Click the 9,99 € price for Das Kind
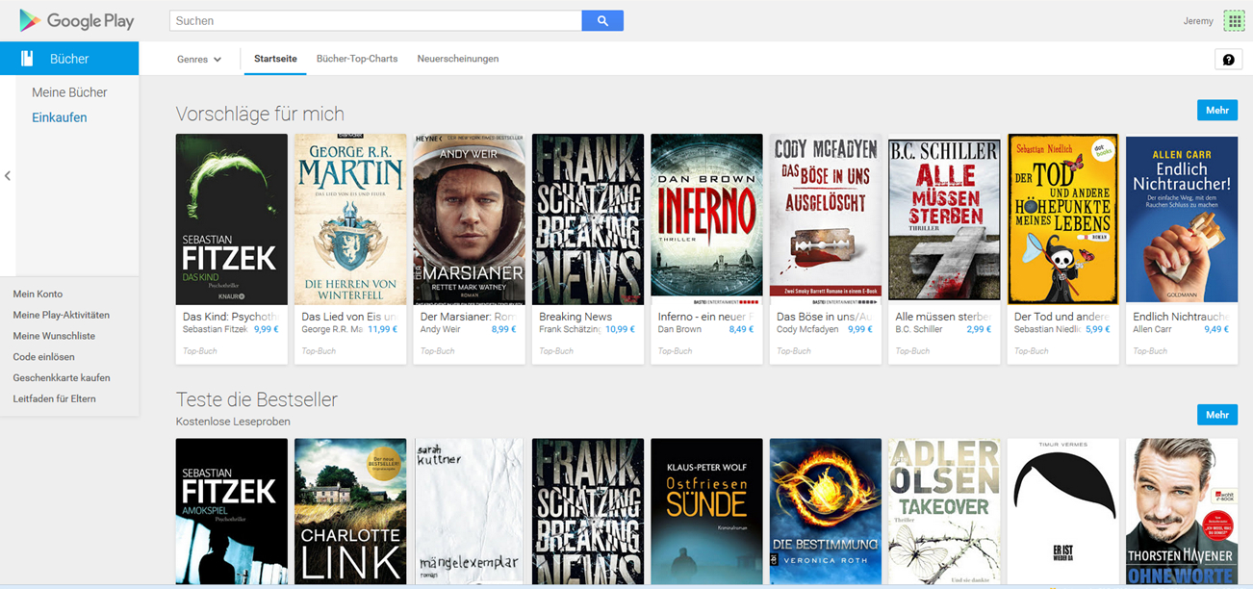Viewport: 1253px width, 589px height. (x=267, y=329)
